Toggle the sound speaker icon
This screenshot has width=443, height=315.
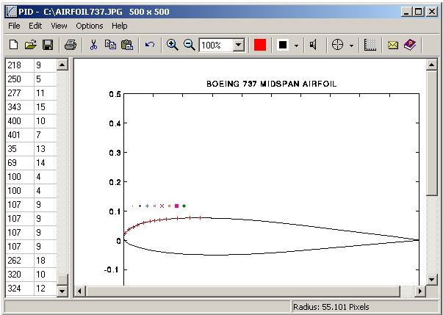313,45
